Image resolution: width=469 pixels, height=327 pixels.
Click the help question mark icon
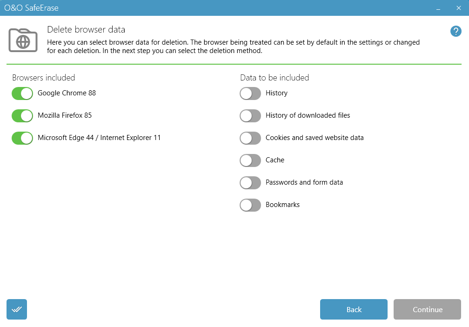point(456,31)
